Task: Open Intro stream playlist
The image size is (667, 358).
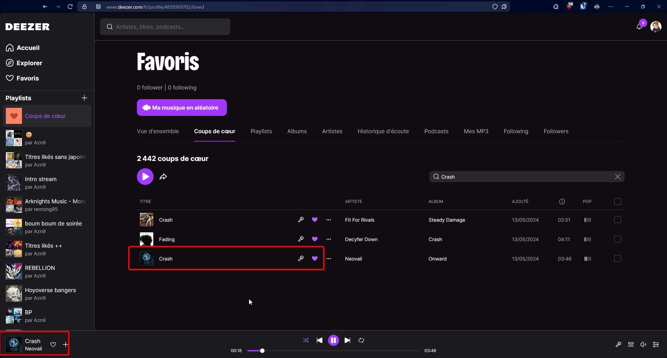Action: 47,183
